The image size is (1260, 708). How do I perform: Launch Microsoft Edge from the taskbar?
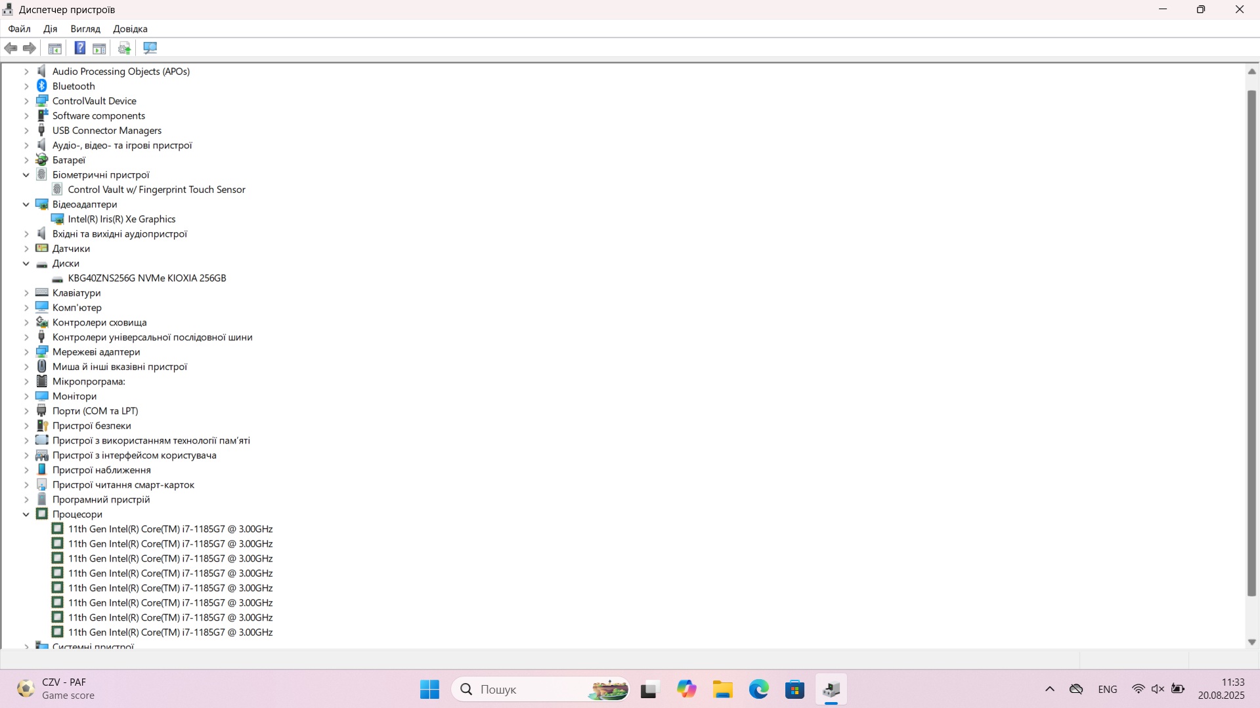(x=759, y=689)
